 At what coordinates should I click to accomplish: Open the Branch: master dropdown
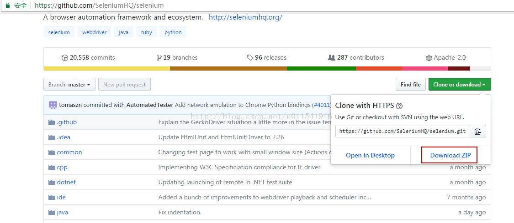pos(69,85)
